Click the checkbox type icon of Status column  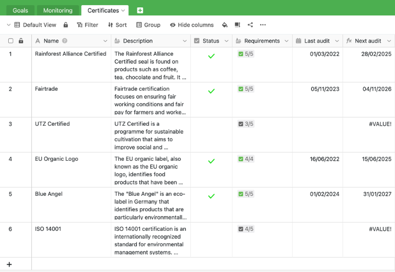coord(197,41)
